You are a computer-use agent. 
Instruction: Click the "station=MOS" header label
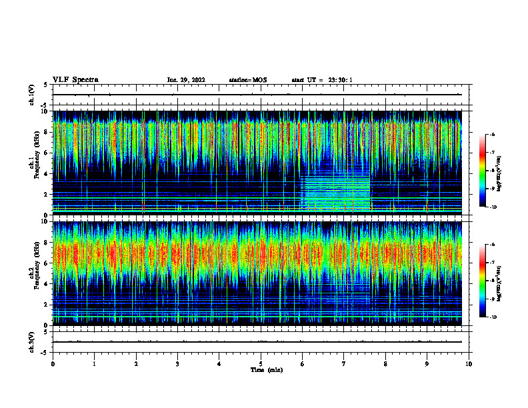pyautogui.click(x=248, y=80)
